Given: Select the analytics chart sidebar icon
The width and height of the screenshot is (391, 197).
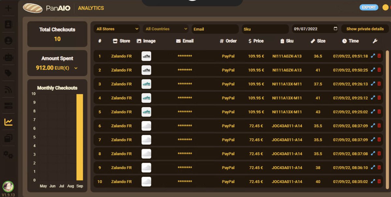Looking at the screenshot, I should (x=8, y=122).
